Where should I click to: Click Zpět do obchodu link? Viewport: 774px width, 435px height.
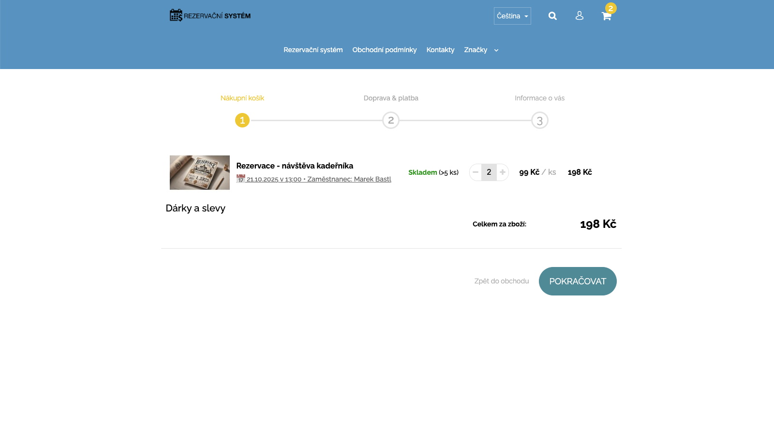tap(501, 281)
